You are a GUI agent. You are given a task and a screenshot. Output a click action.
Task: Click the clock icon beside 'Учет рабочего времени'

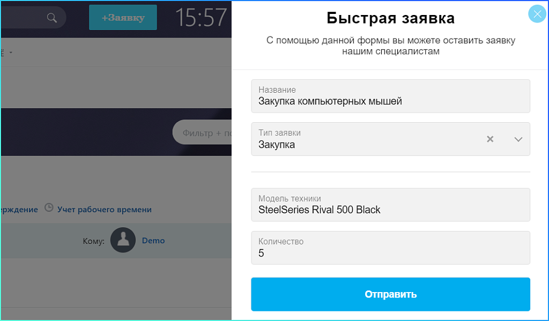[49, 209]
